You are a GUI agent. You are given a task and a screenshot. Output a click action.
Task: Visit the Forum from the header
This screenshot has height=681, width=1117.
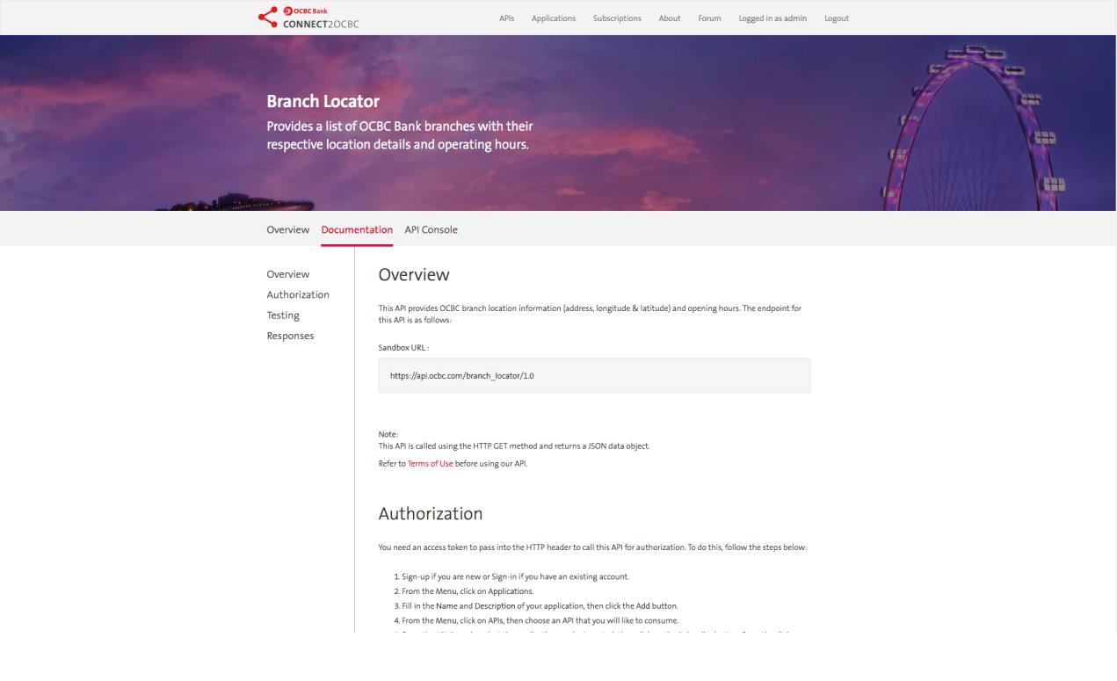click(x=709, y=18)
